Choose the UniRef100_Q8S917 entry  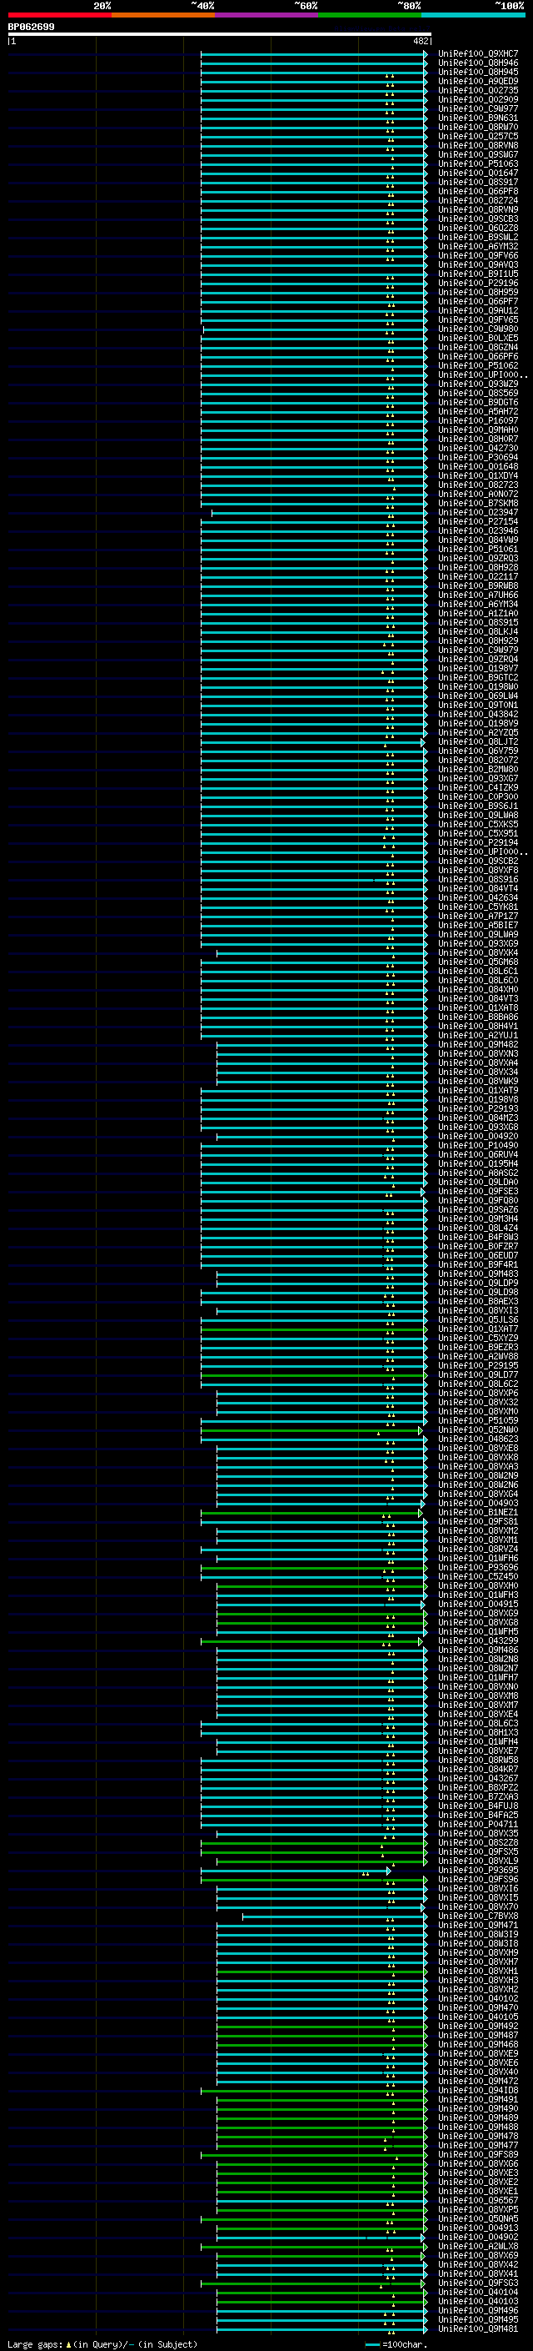coord(478,183)
